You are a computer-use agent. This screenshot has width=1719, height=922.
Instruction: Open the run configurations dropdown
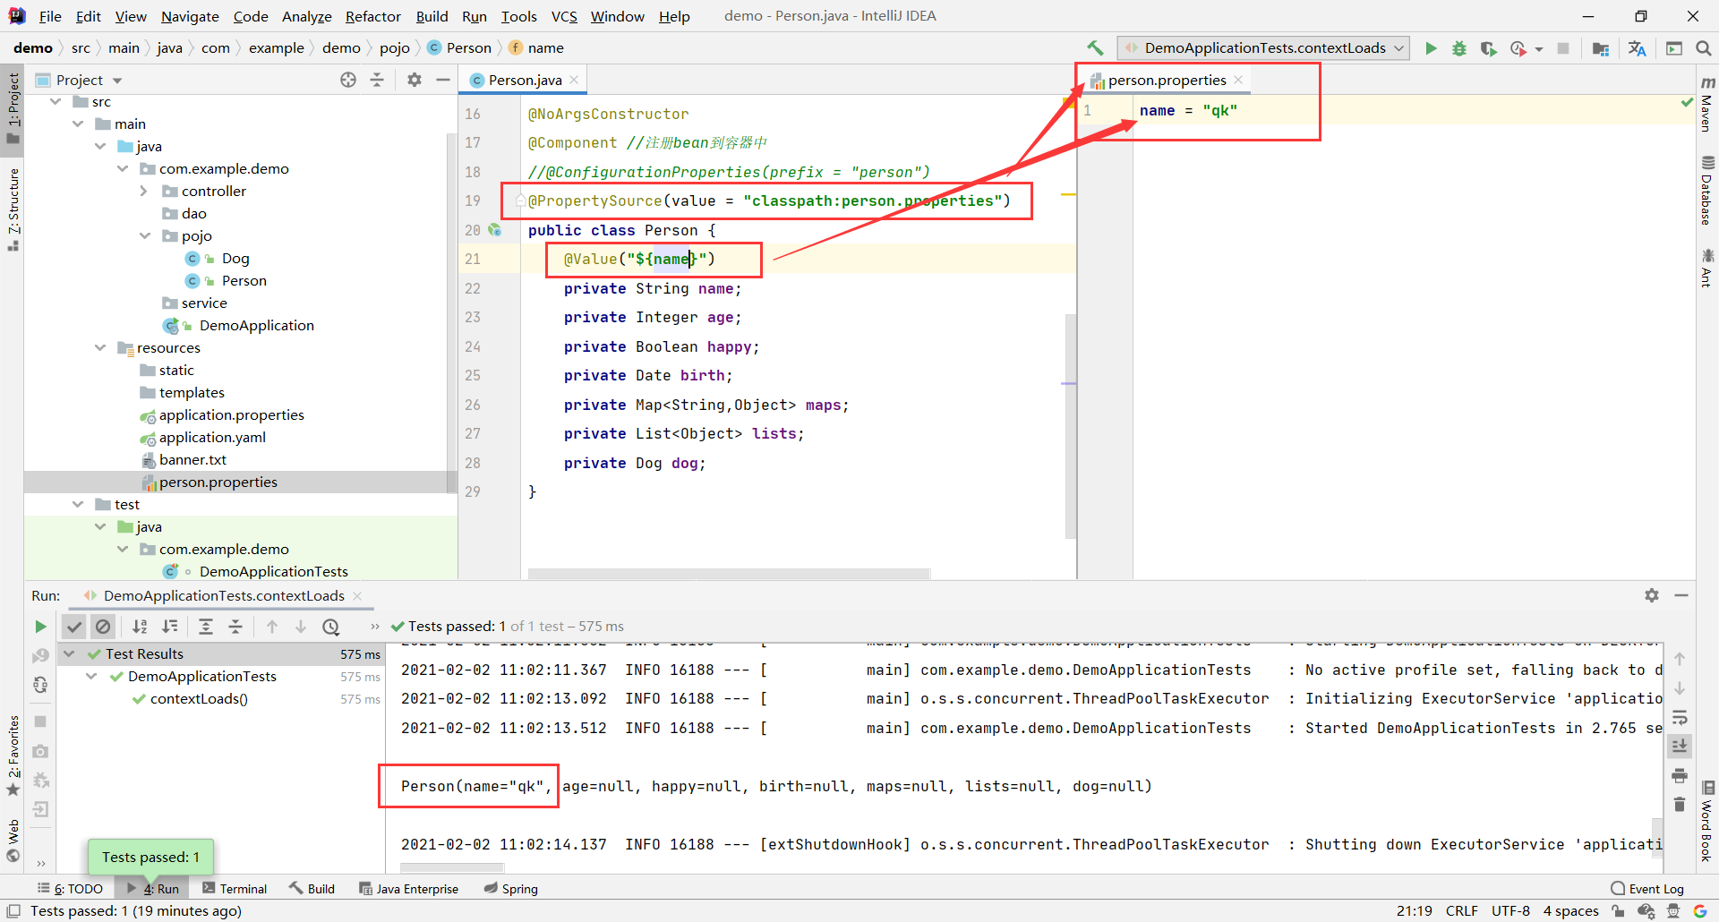coord(1398,47)
